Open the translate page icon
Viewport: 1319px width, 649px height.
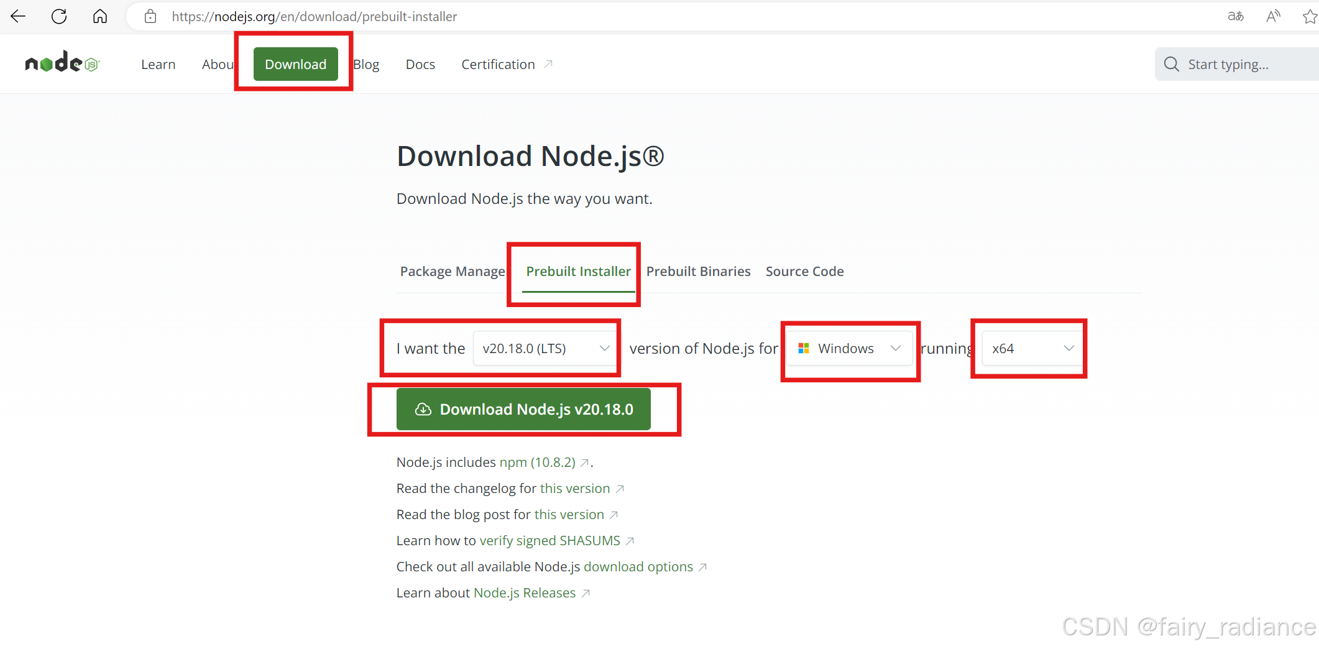[x=1236, y=17]
